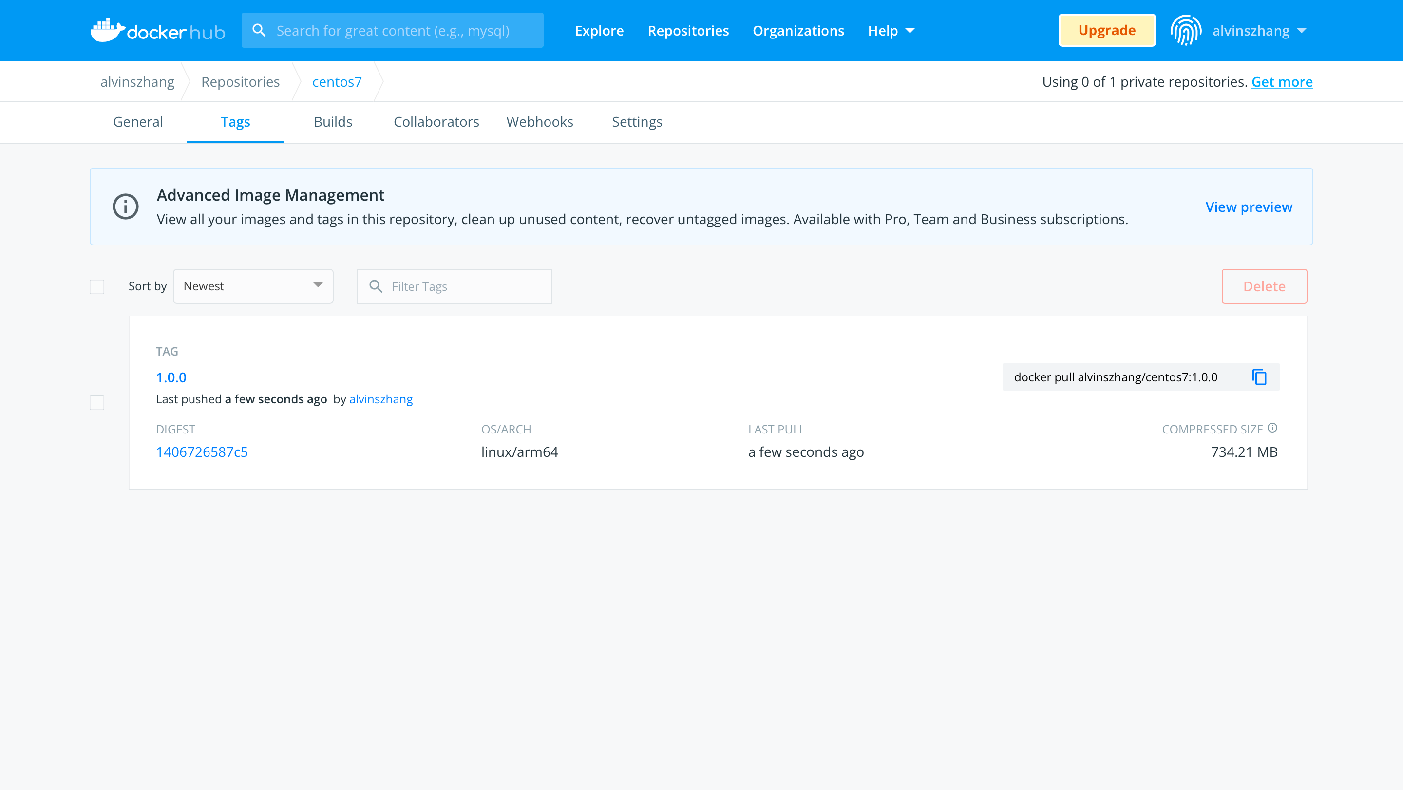Screen dimensions: 1403x790
Task: Copy the docker pull command
Action: pos(1260,377)
